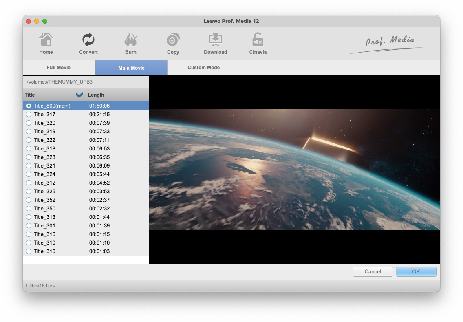Click the Length column header
The height and width of the screenshot is (322, 463).
pyautogui.click(x=96, y=95)
